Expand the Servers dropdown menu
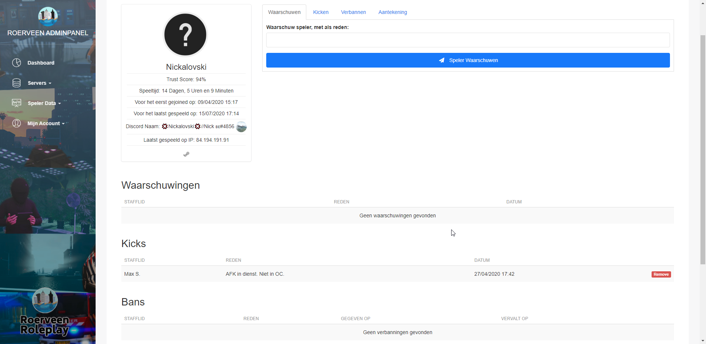Screen dimensions: 706x344 [39, 83]
